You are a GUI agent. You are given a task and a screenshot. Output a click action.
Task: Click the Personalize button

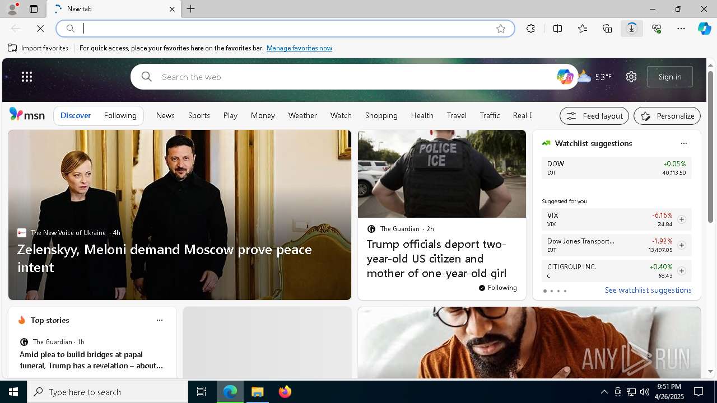coord(667,116)
